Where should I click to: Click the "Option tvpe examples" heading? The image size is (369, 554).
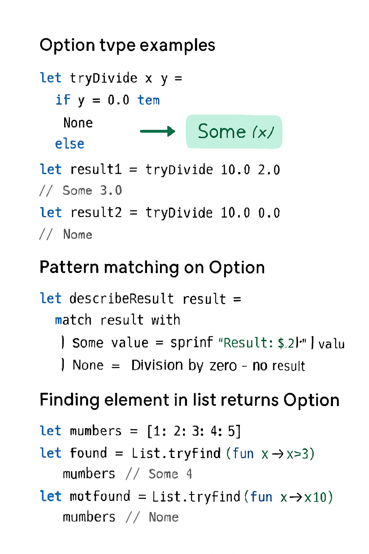pyautogui.click(x=127, y=45)
